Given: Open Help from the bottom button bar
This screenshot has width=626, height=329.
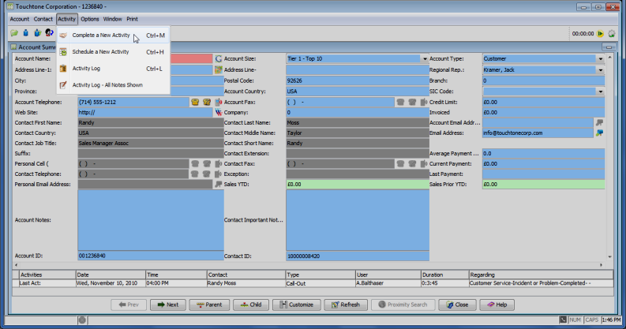Looking at the screenshot, I should [x=497, y=305].
